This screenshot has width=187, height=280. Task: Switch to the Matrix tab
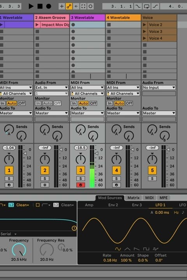134,198
